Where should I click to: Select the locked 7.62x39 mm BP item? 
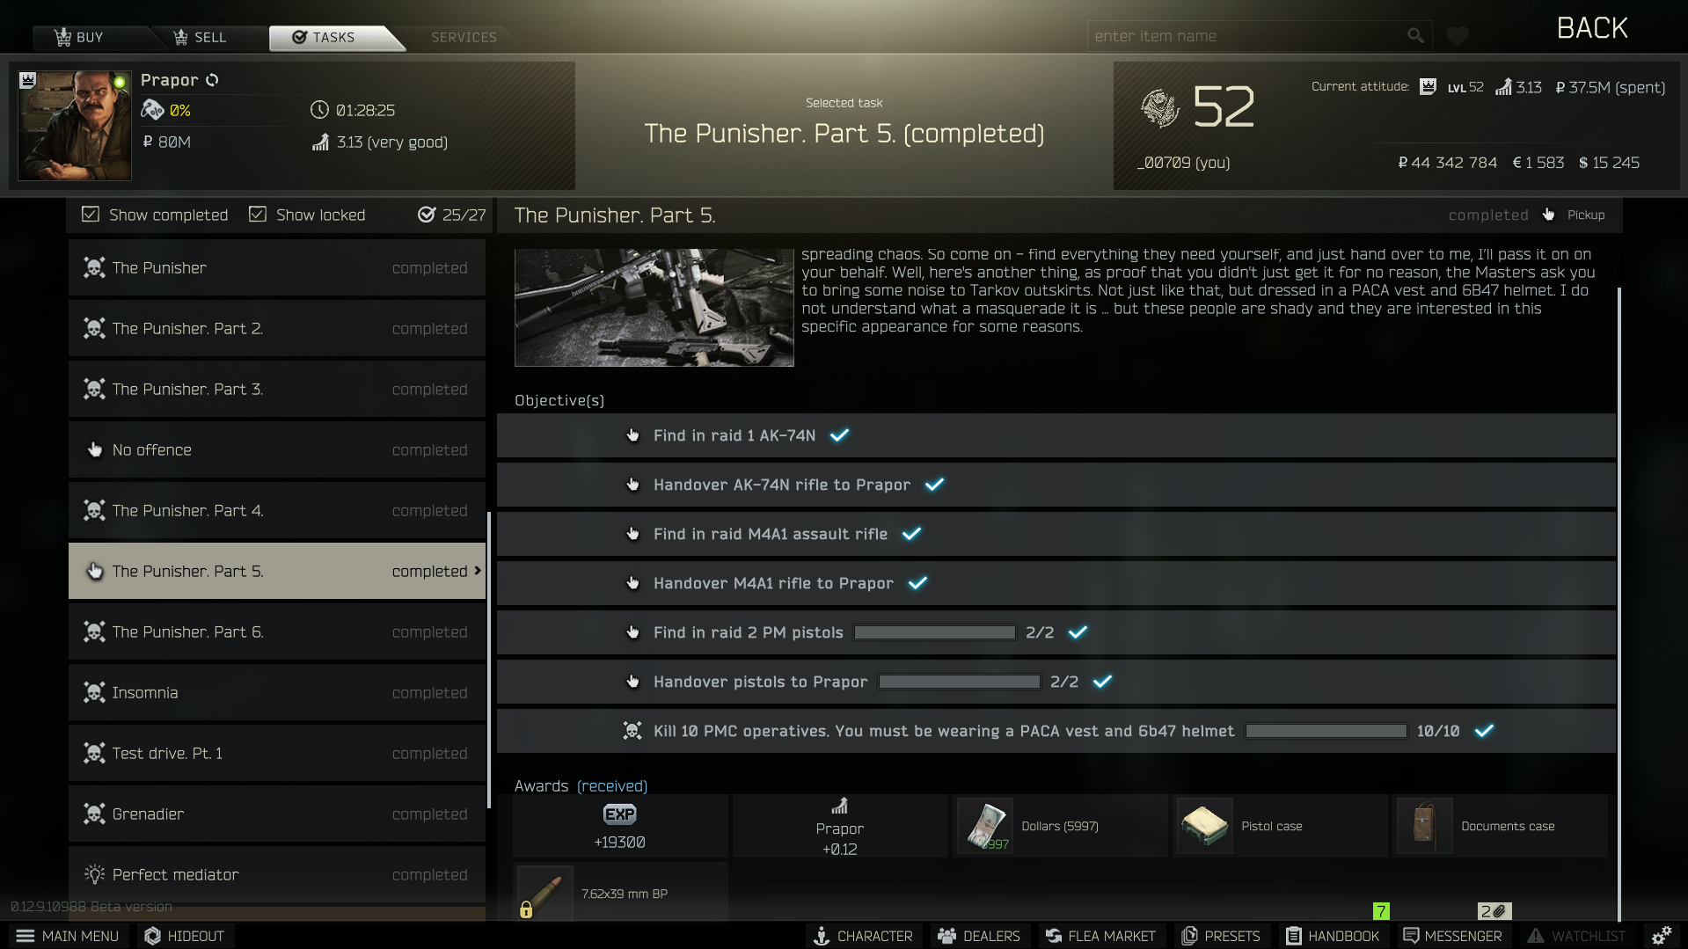pos(544,893)
